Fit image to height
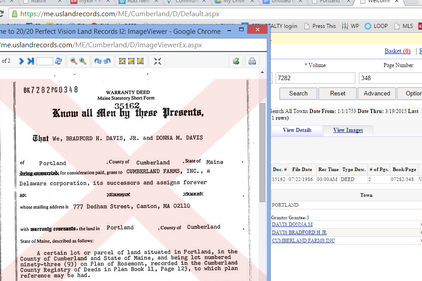The height and width of the screenshot is (281, 422). click(140, 61)
